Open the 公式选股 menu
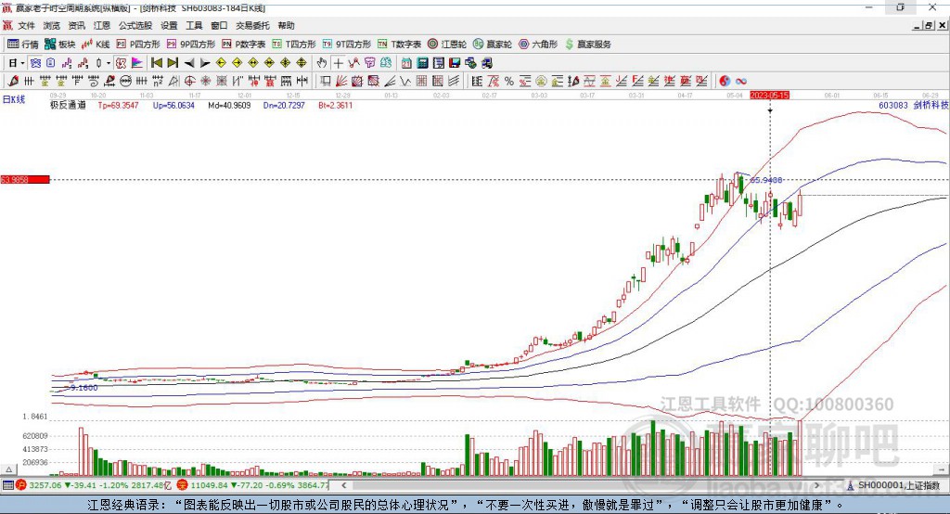The width and height of the screenshot is (950, 514). click(x=135, y=25)
